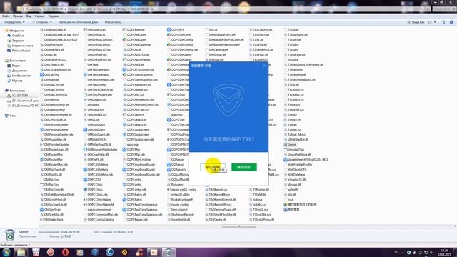Select the TAOKernel.sys file
The height and width of the screenshot is (257, 457).
218,190
